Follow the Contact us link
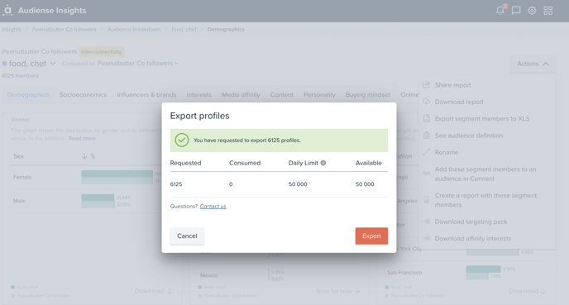 [213, 206]
